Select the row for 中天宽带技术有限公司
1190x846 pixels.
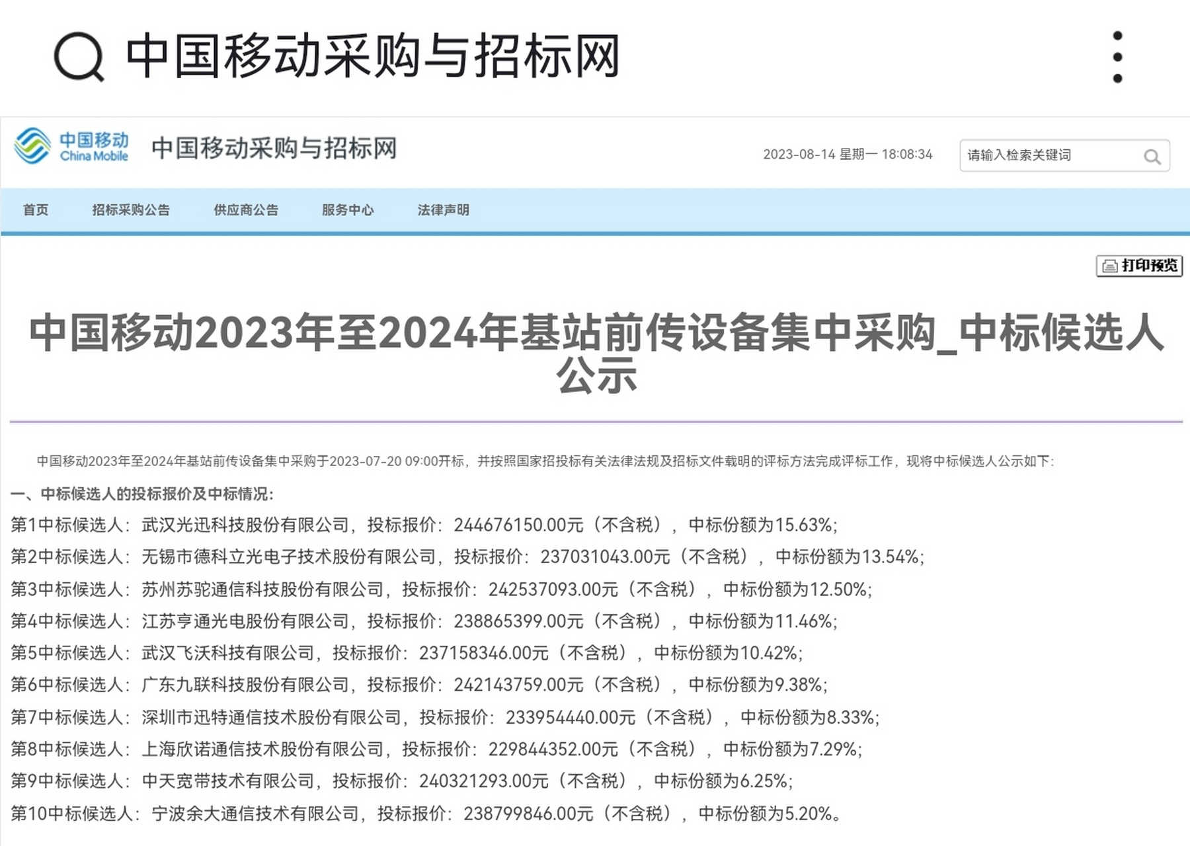point(402,781)
